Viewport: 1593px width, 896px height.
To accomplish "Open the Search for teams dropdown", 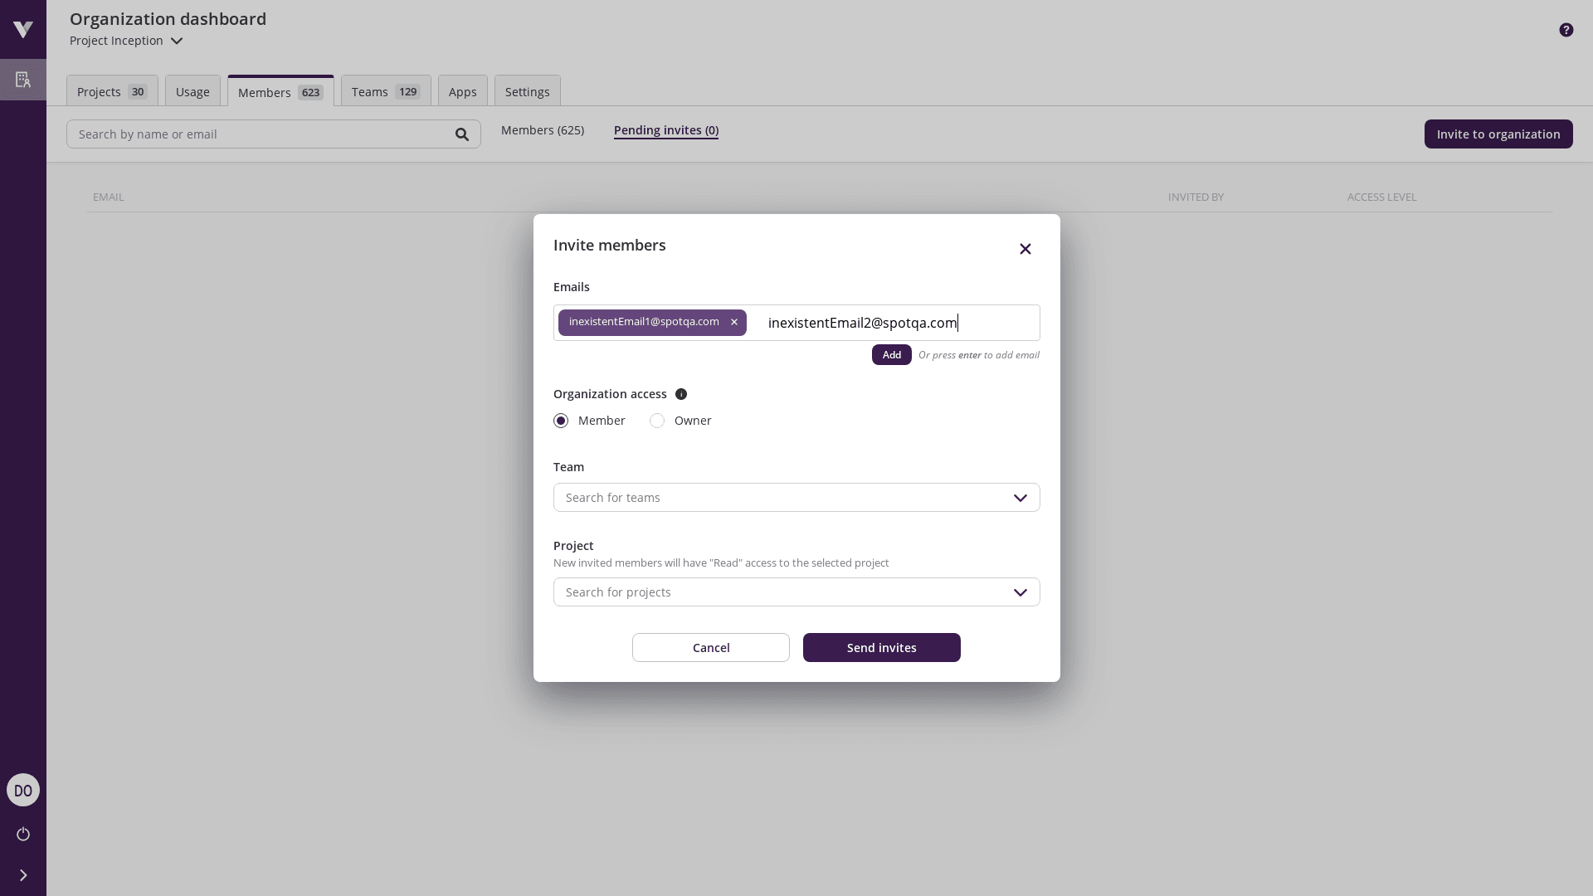I will [1020, 498].
